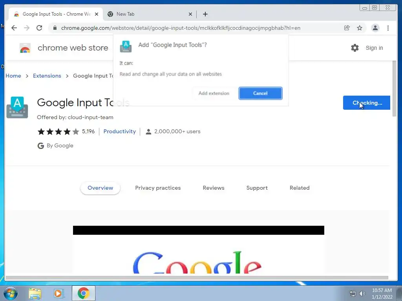
Task: Click the chrome web store title
Action: (73, 47)
